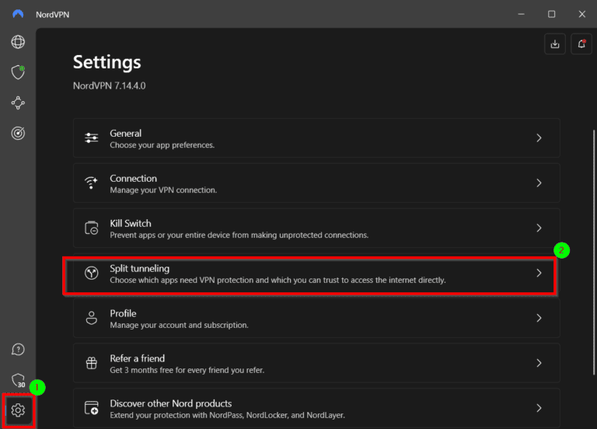Open the globe VPN servers sidebar icon
The width and height of the screenshot is (597, 429).
tap(18, 42)
